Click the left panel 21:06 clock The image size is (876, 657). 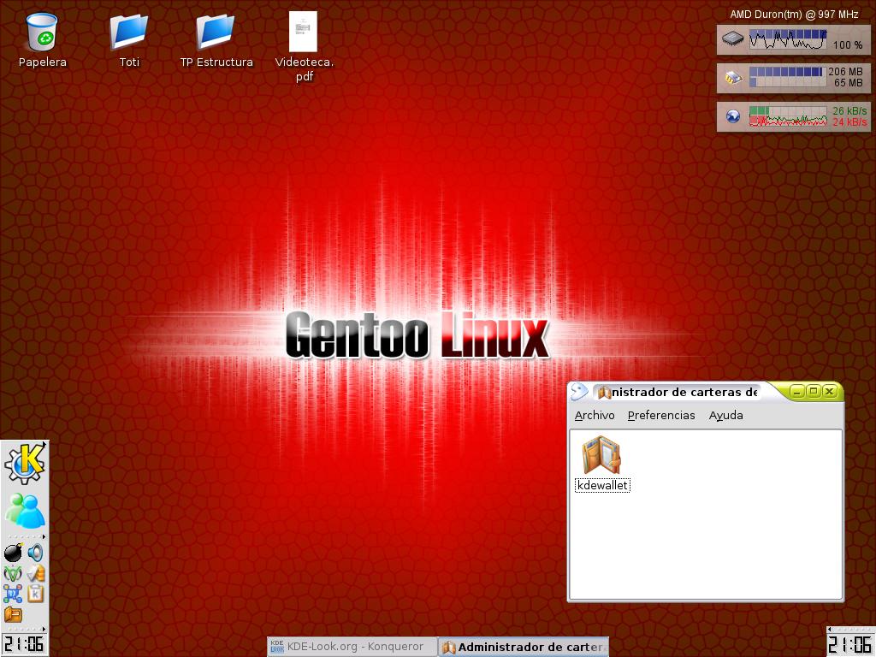click(24, 644)
